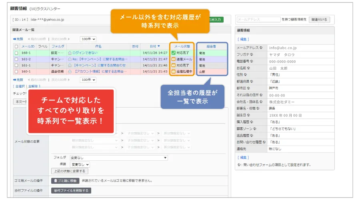
Task: Click the 対応完了 status icon for mail 168-1
Action: click(x=173, y=52)
